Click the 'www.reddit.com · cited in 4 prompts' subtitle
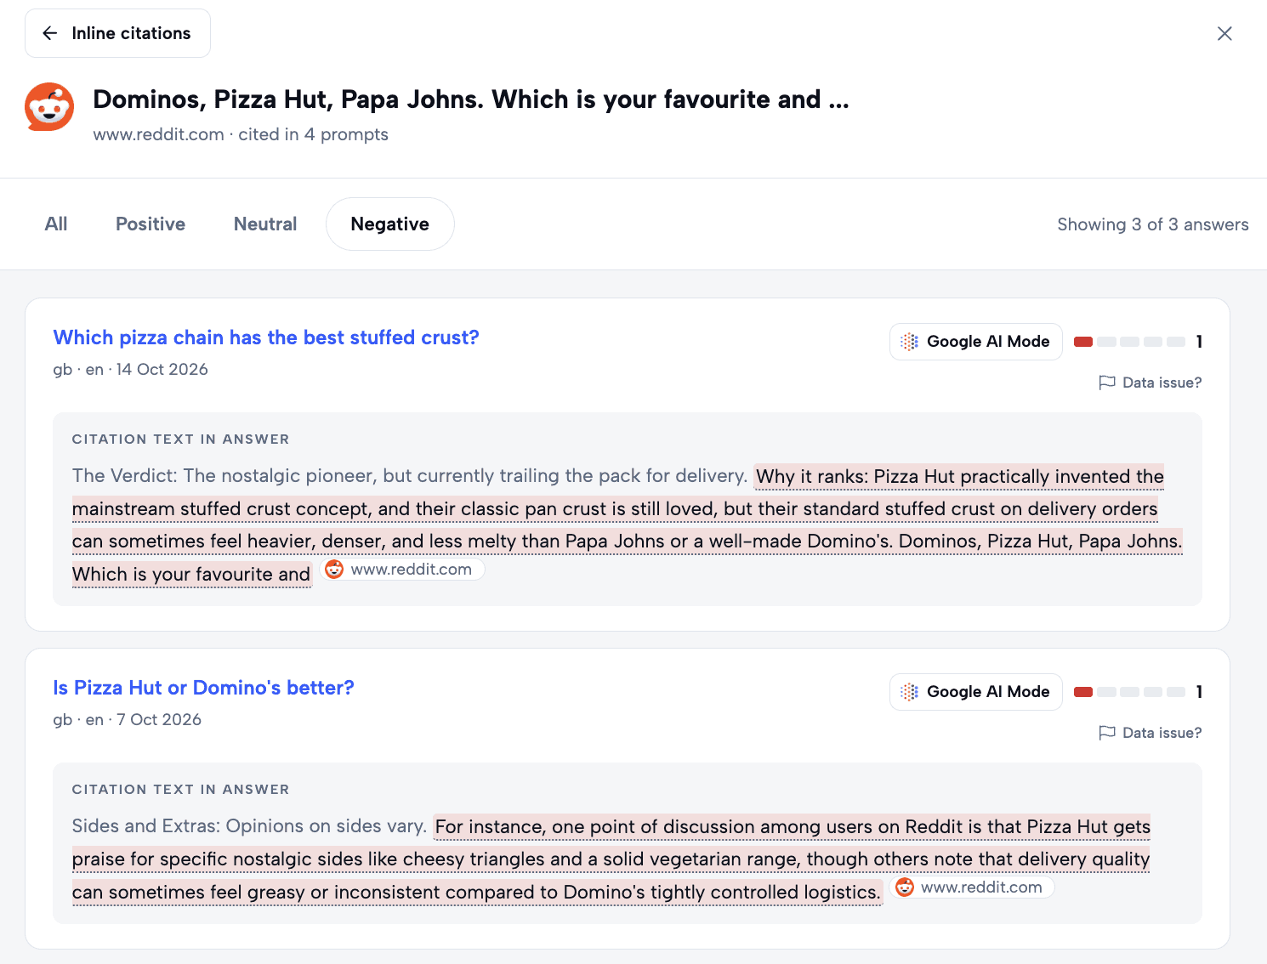 point(241,134)
